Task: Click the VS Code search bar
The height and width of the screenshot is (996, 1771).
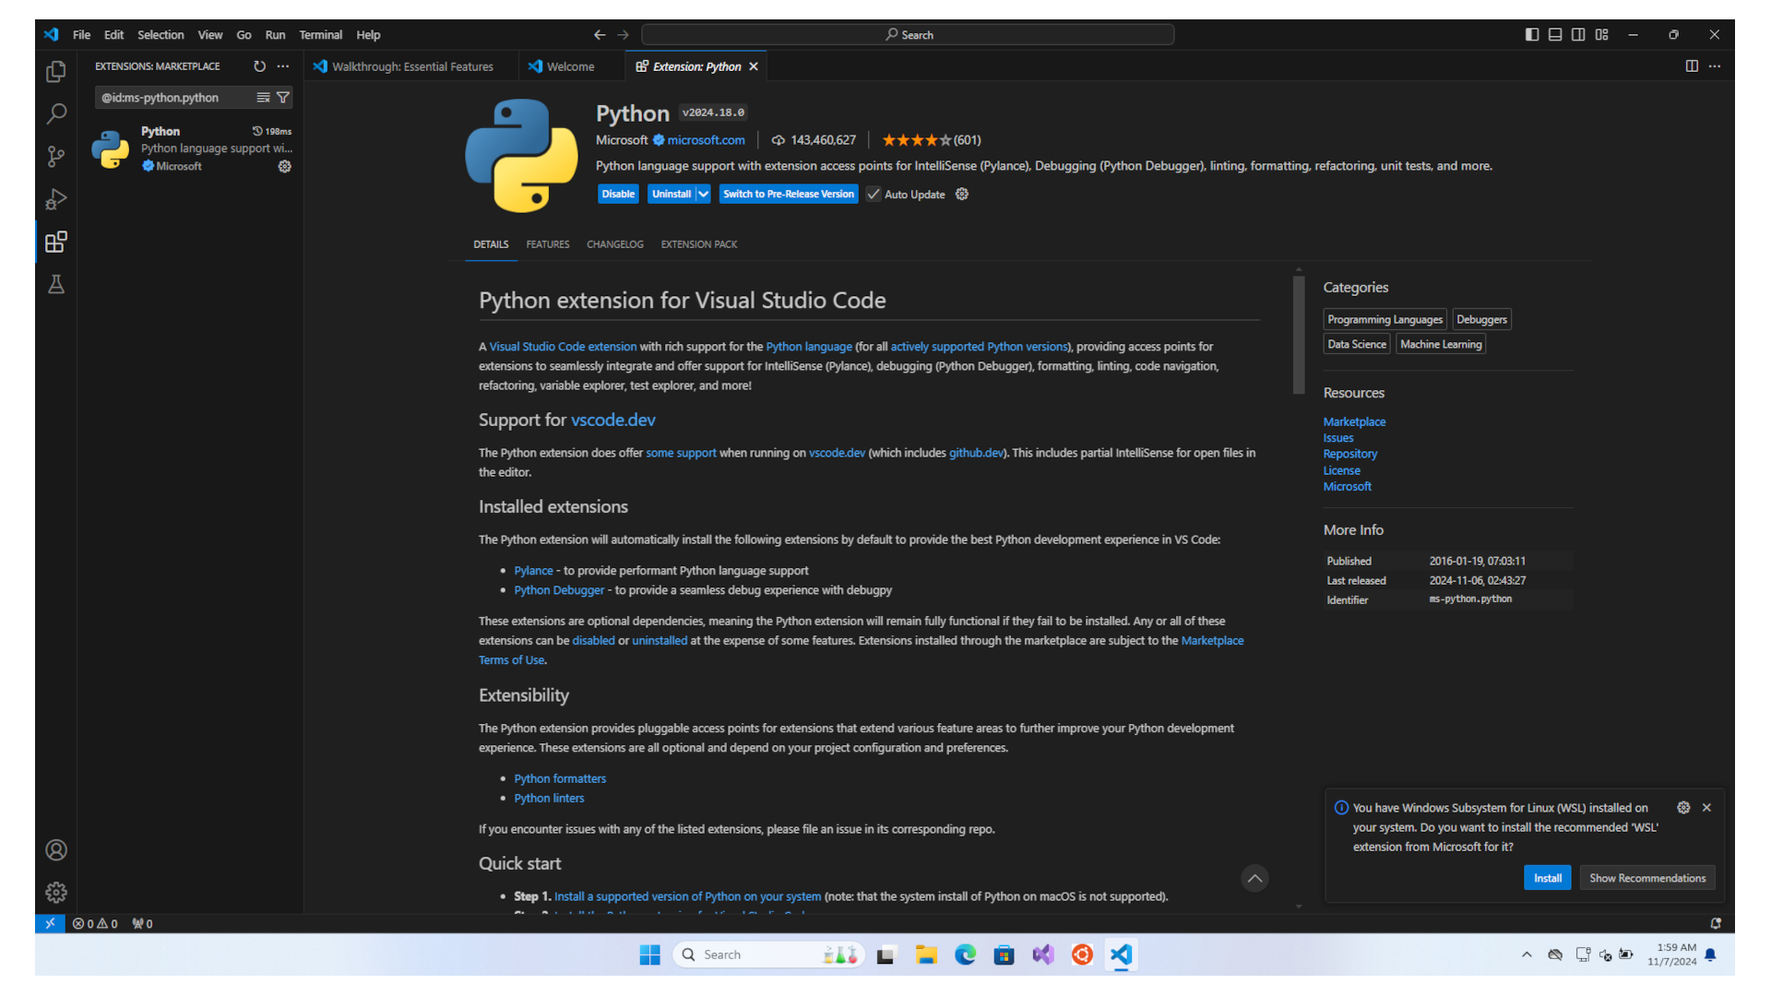Action: point(907,34)
